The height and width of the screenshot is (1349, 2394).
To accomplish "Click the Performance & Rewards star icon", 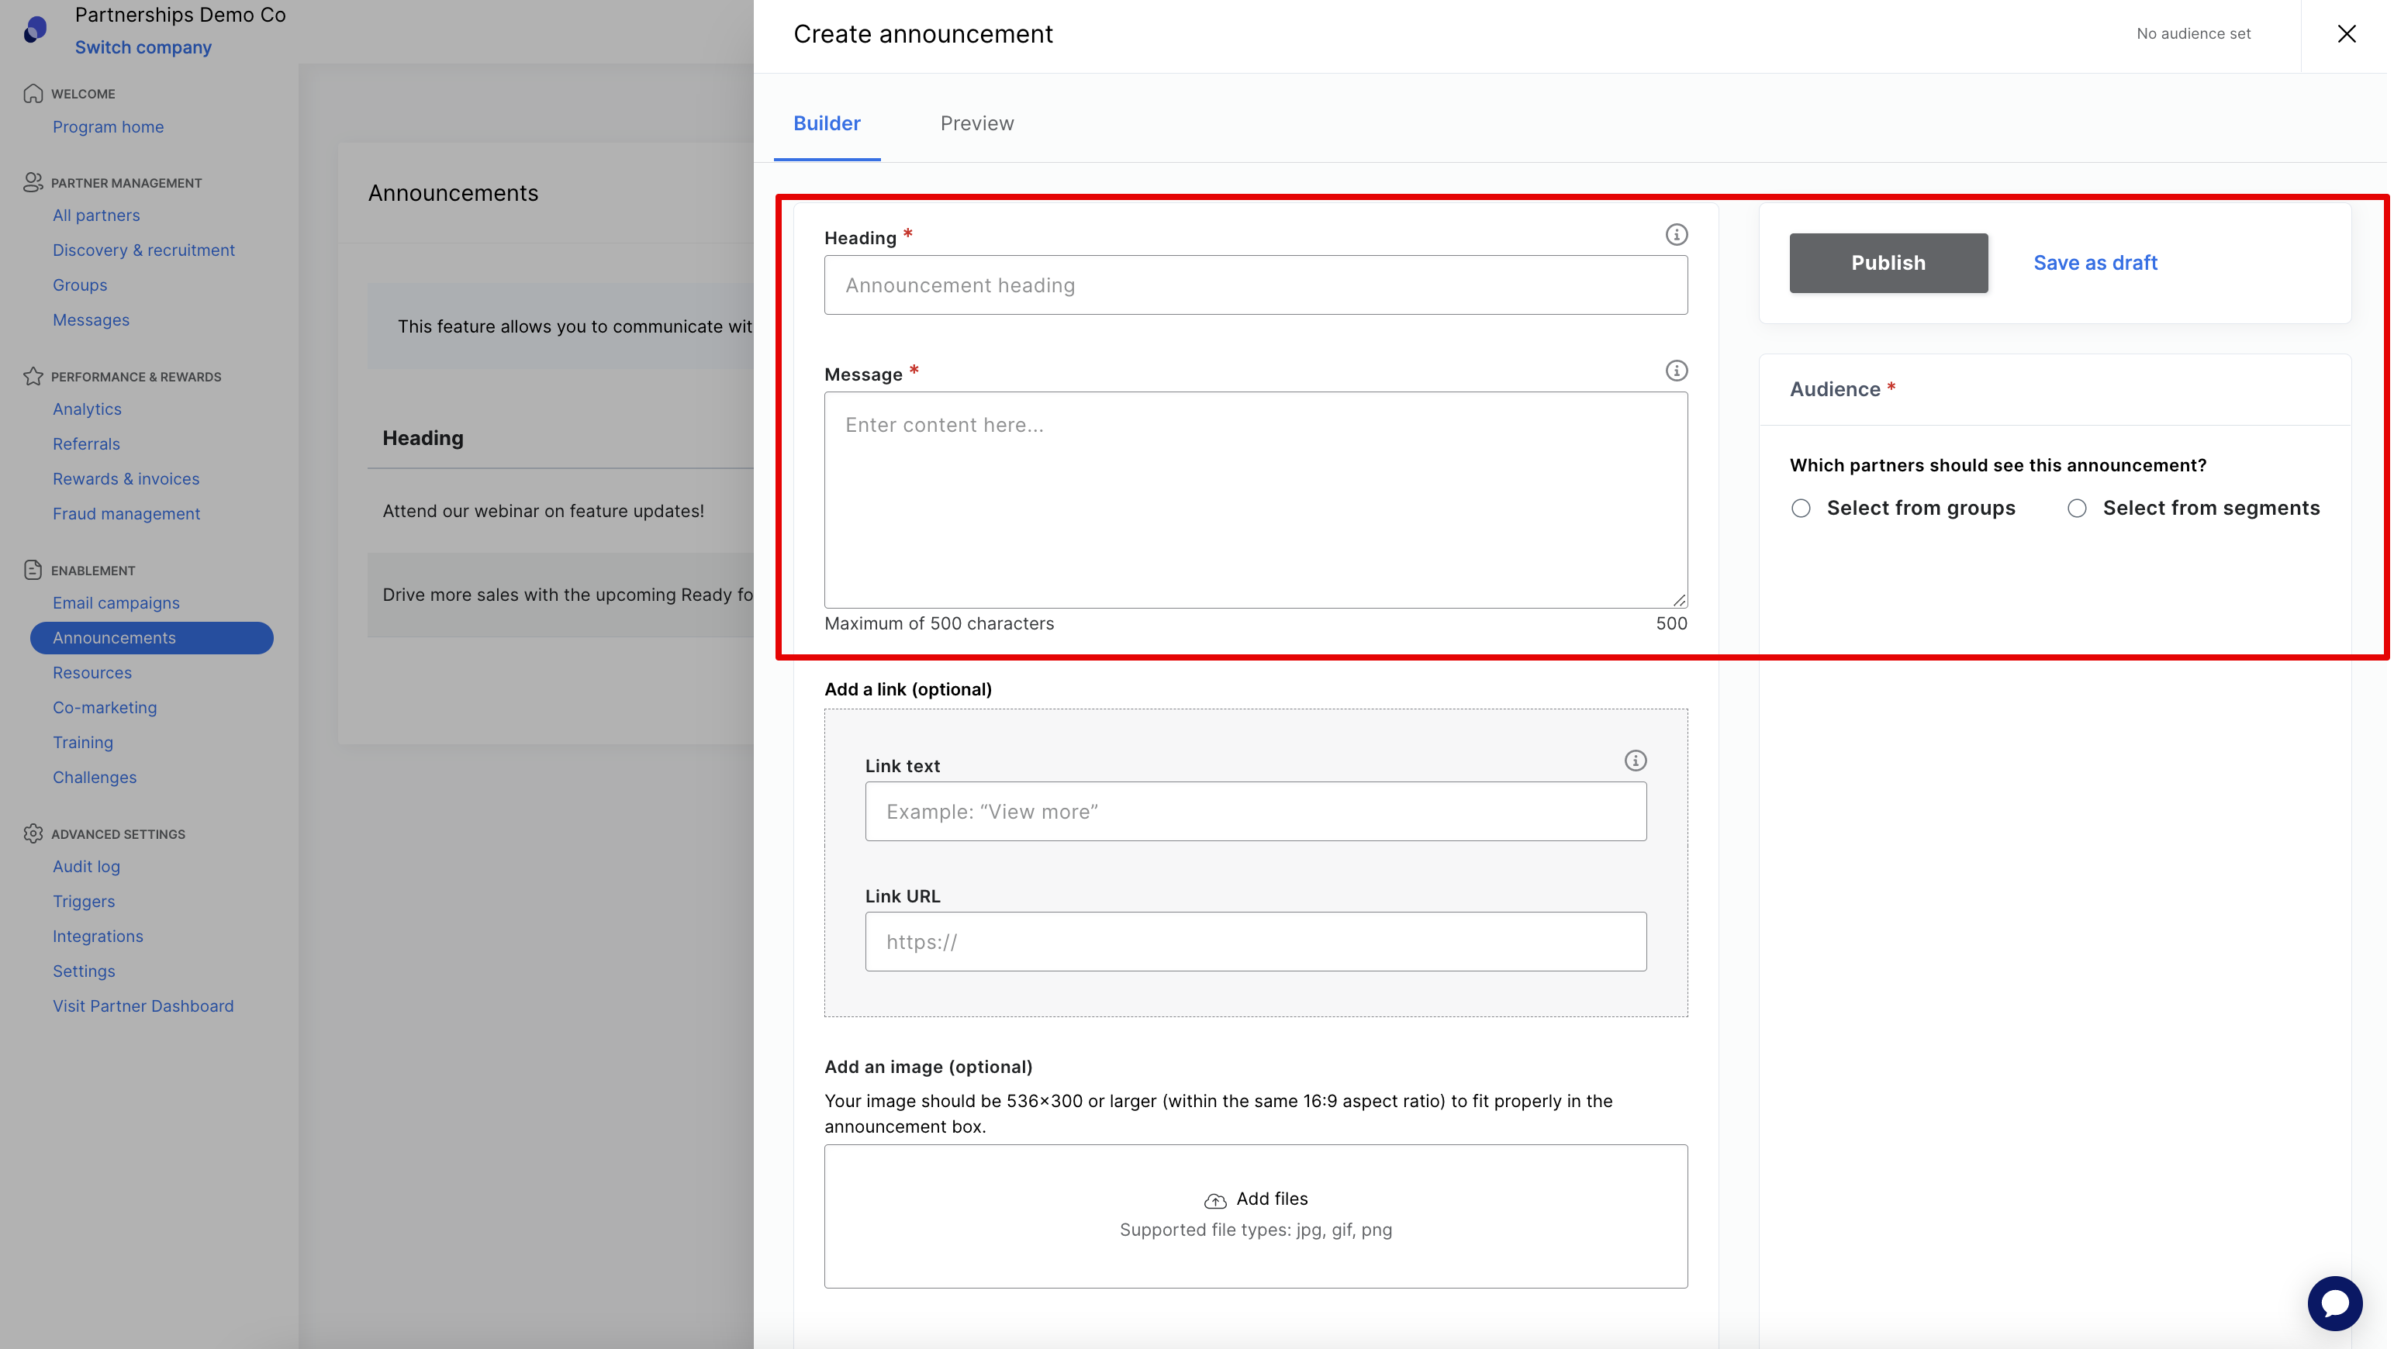I will pyautogui.click(x=33, y=376).
